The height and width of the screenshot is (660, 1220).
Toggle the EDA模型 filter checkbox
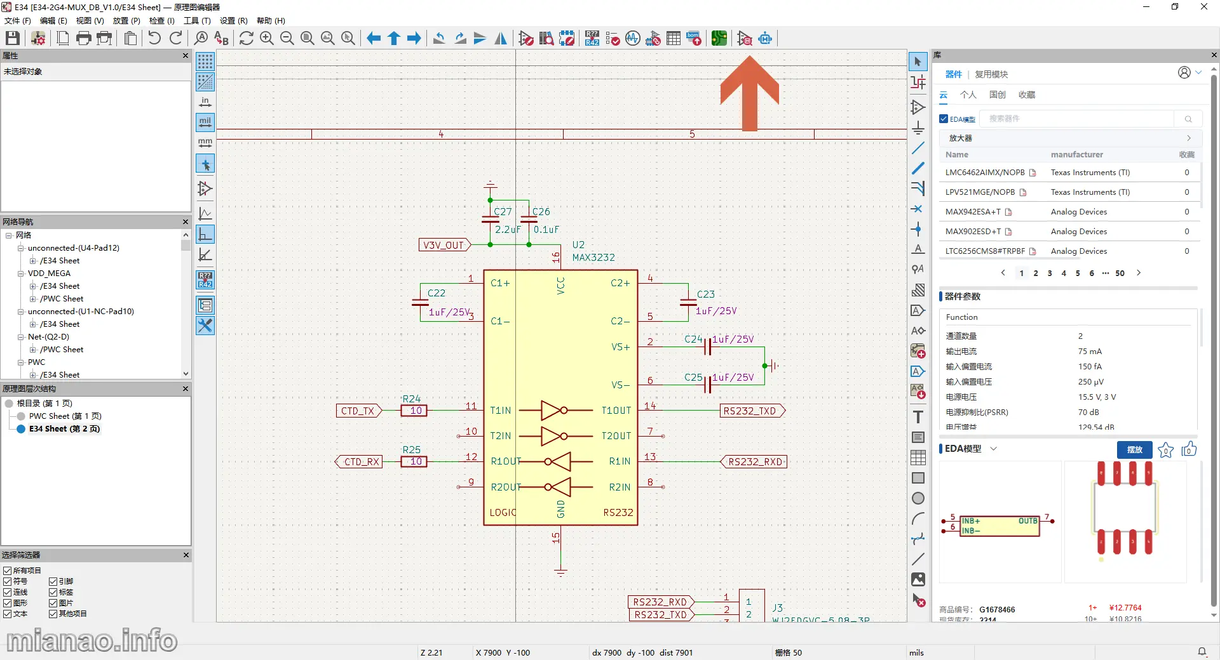(943, 119)
